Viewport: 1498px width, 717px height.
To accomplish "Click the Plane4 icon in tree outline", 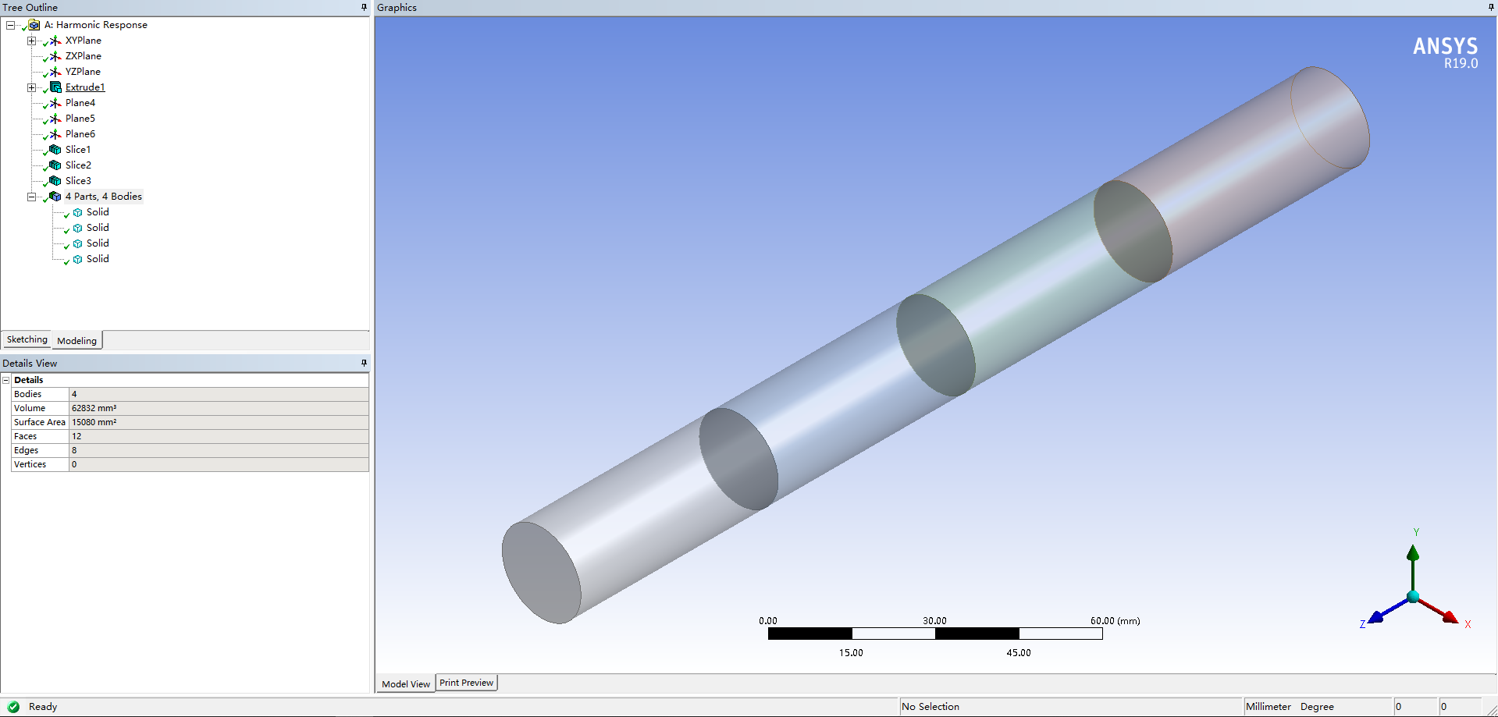I will [55, 103].
